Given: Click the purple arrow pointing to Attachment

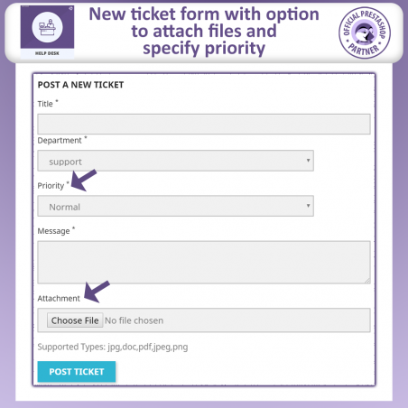Looking at the screenshot, I should click(97, 292).
